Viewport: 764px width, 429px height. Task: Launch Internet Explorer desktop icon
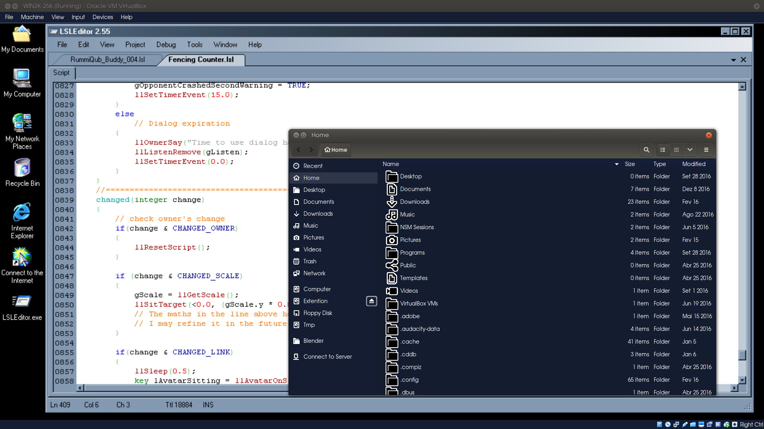pyautogui.click(x=22, y=220)
